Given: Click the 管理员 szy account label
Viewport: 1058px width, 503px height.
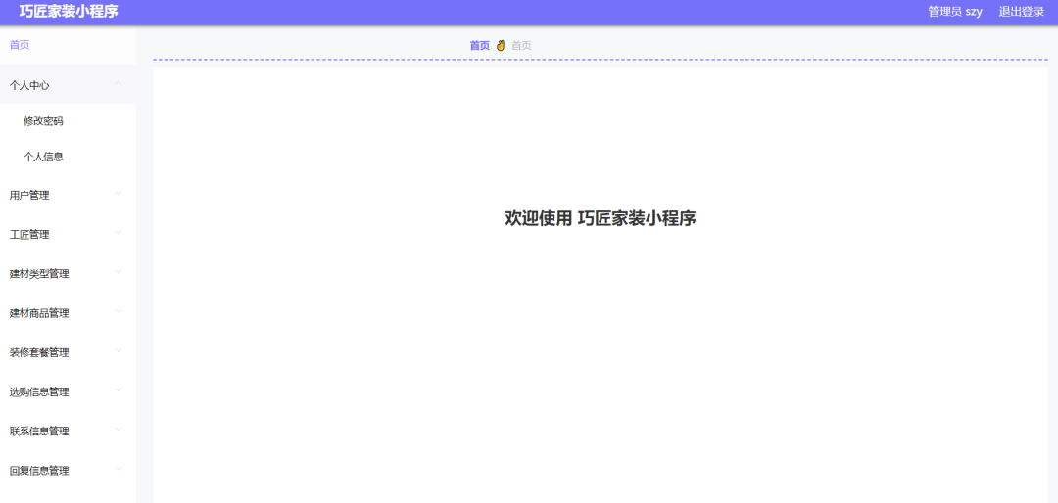Looking at the screenshot, I should 955,12.
